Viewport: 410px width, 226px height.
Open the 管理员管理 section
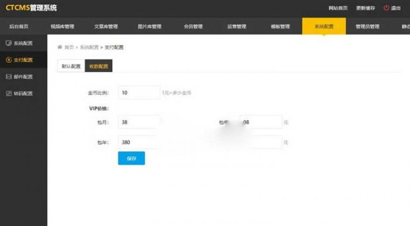pos(367,26)
